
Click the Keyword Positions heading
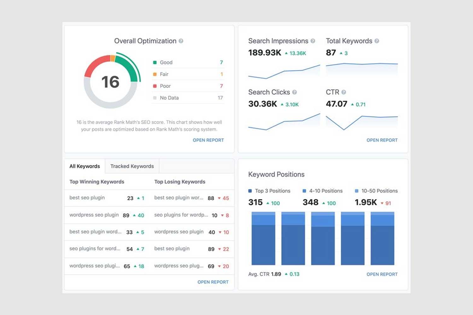(x=276, y=175)
